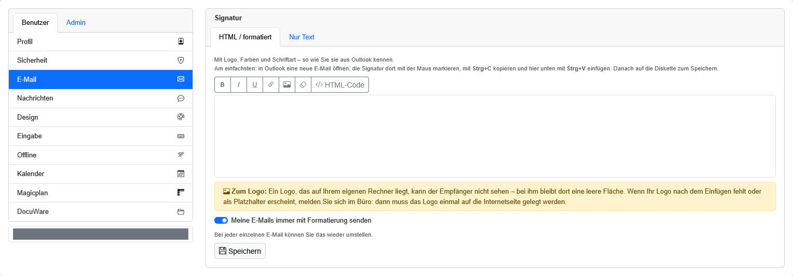Switch to the Benutzer tab
This screenshot has height=276, width=793.
pos(35,22)
